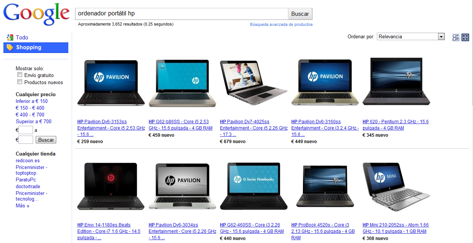Image resolution: width=473 pixels, height=243 pixels.
Task: Open HP Mini 210-2052ss Atom link
Action: click(x=396, y=228)
